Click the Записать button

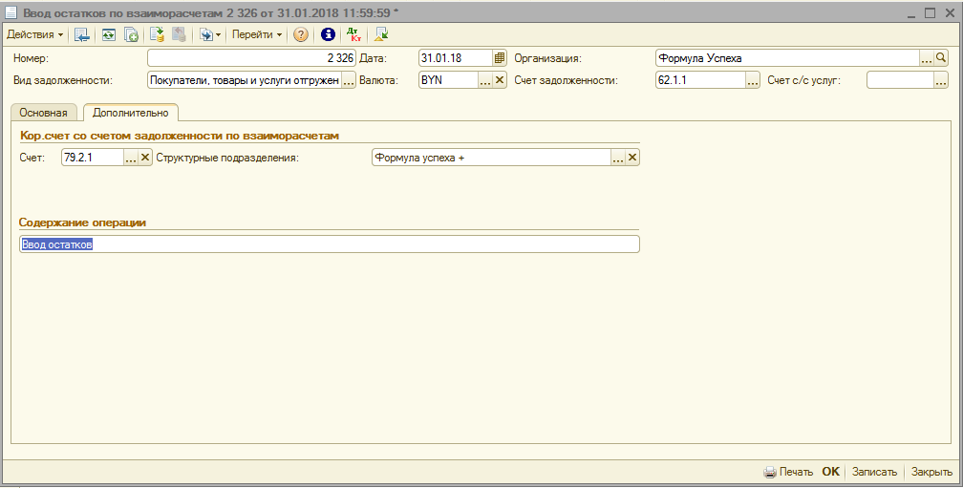(x=874, y=472)
